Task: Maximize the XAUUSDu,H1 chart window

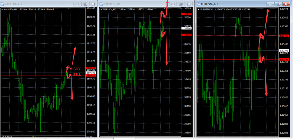Action: pyautogui.click(x=85, y=4)
